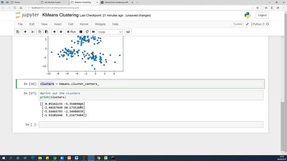Insert a cell below with plus icon

click(25, 32)
